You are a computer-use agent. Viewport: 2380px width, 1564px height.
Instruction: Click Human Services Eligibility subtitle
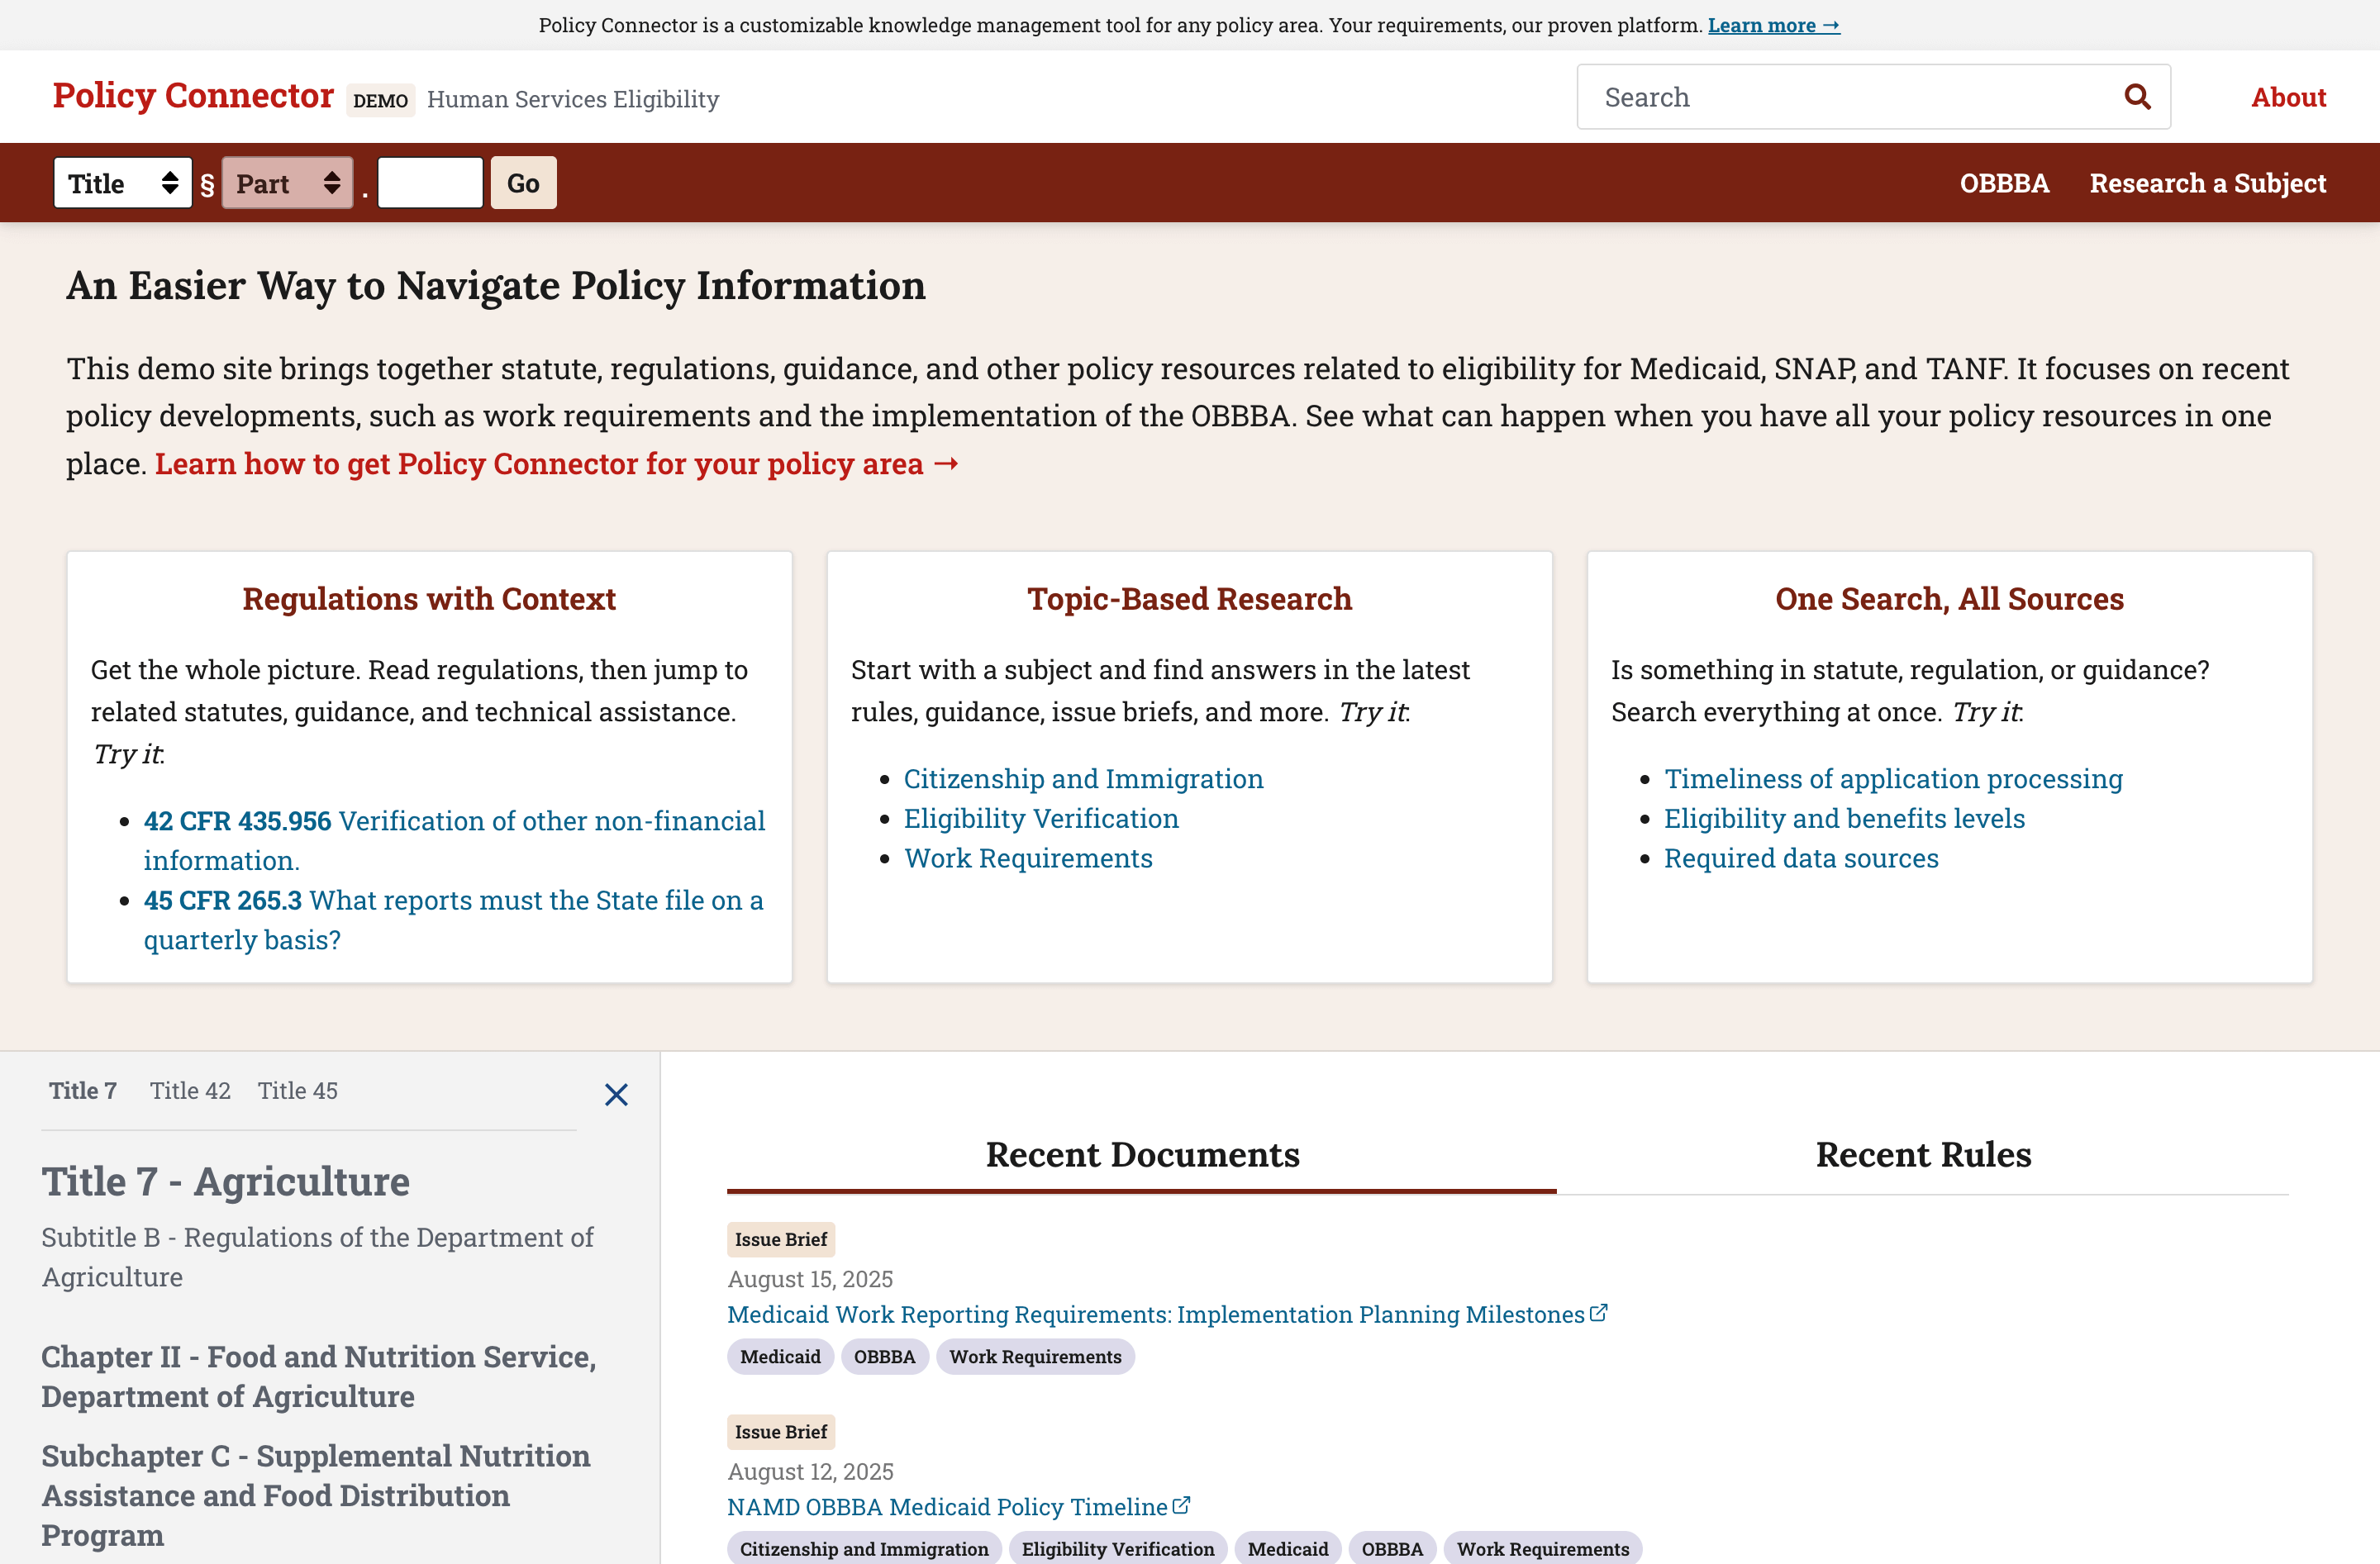pyautogui.click(x=573, y=99)
